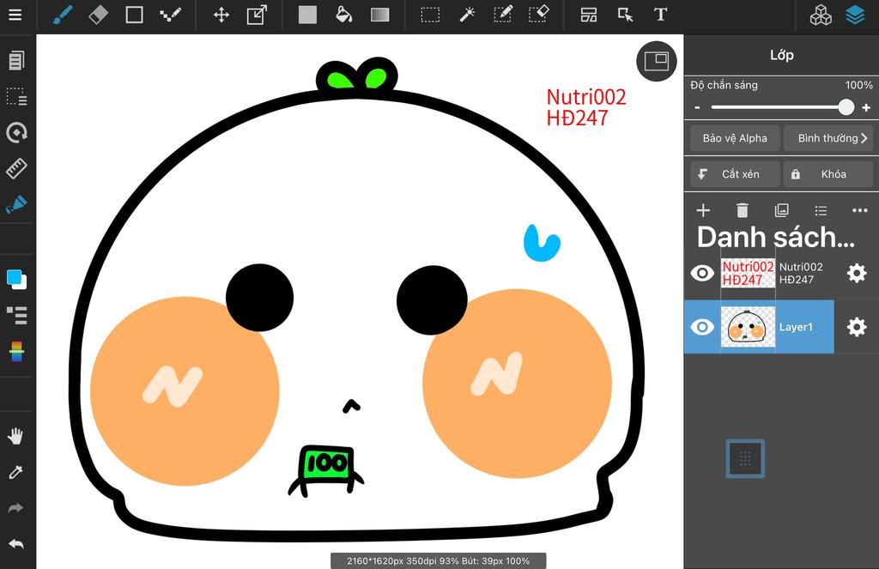Open the Materials cubes panel
Viewport: 879px width, 569px height.
[821, 15]
